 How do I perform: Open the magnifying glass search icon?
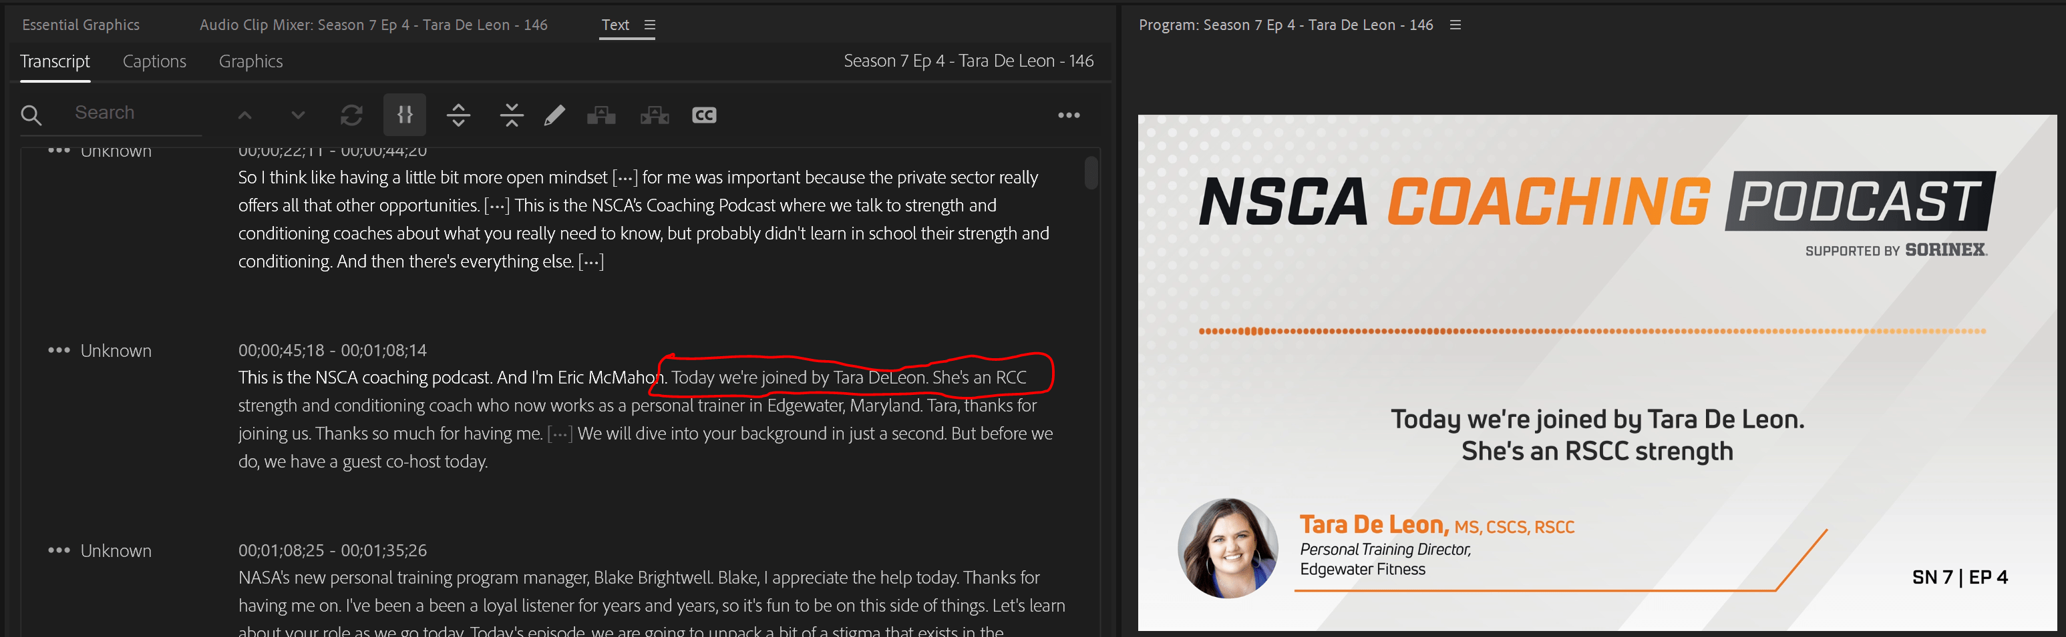click(x=31, y=115)
